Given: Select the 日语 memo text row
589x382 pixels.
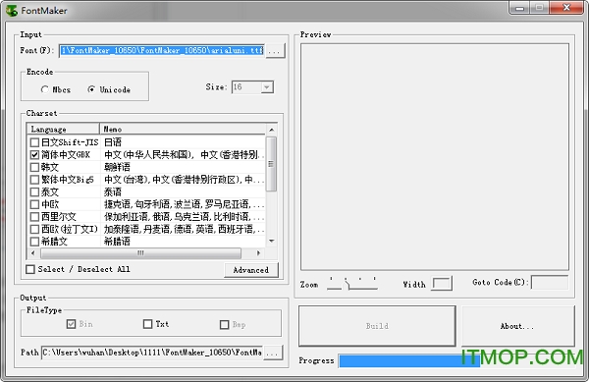Looking at the screenshot, I should (113, 142).
